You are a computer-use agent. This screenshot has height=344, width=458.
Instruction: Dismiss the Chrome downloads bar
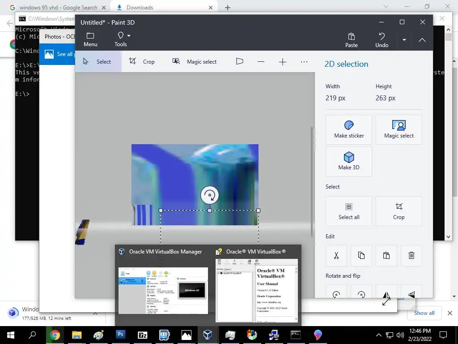(x=450, y=313)
